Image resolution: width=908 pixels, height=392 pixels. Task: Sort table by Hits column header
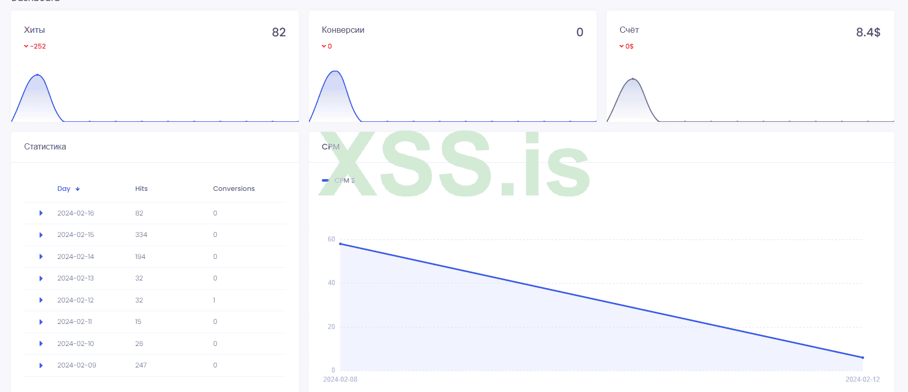(141, 189)
